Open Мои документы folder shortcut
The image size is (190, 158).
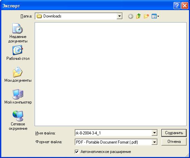point(18,75)
